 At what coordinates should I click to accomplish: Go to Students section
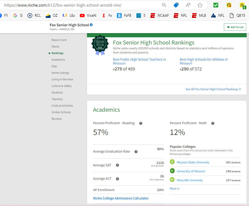tap(57, 93)
